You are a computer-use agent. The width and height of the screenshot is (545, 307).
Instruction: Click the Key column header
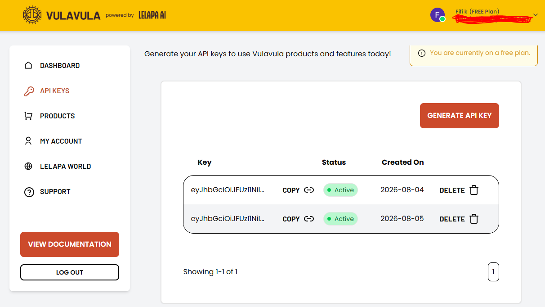pos(205,163)
